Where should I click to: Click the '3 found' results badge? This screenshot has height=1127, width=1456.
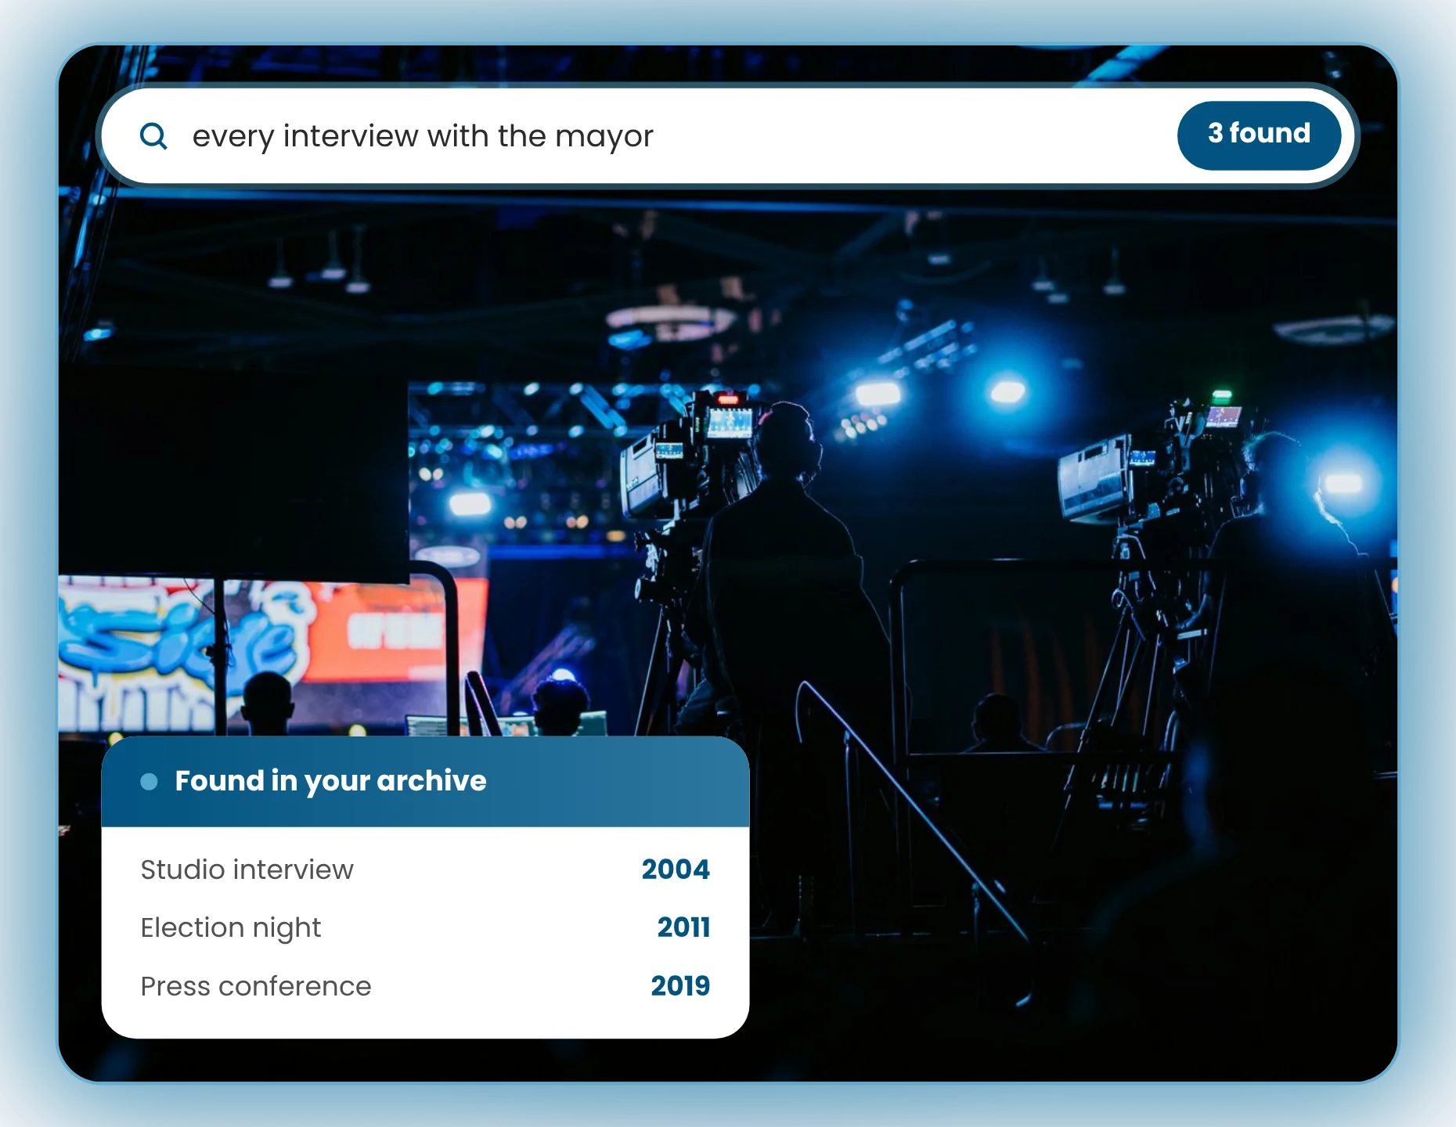click(1259, 135)
